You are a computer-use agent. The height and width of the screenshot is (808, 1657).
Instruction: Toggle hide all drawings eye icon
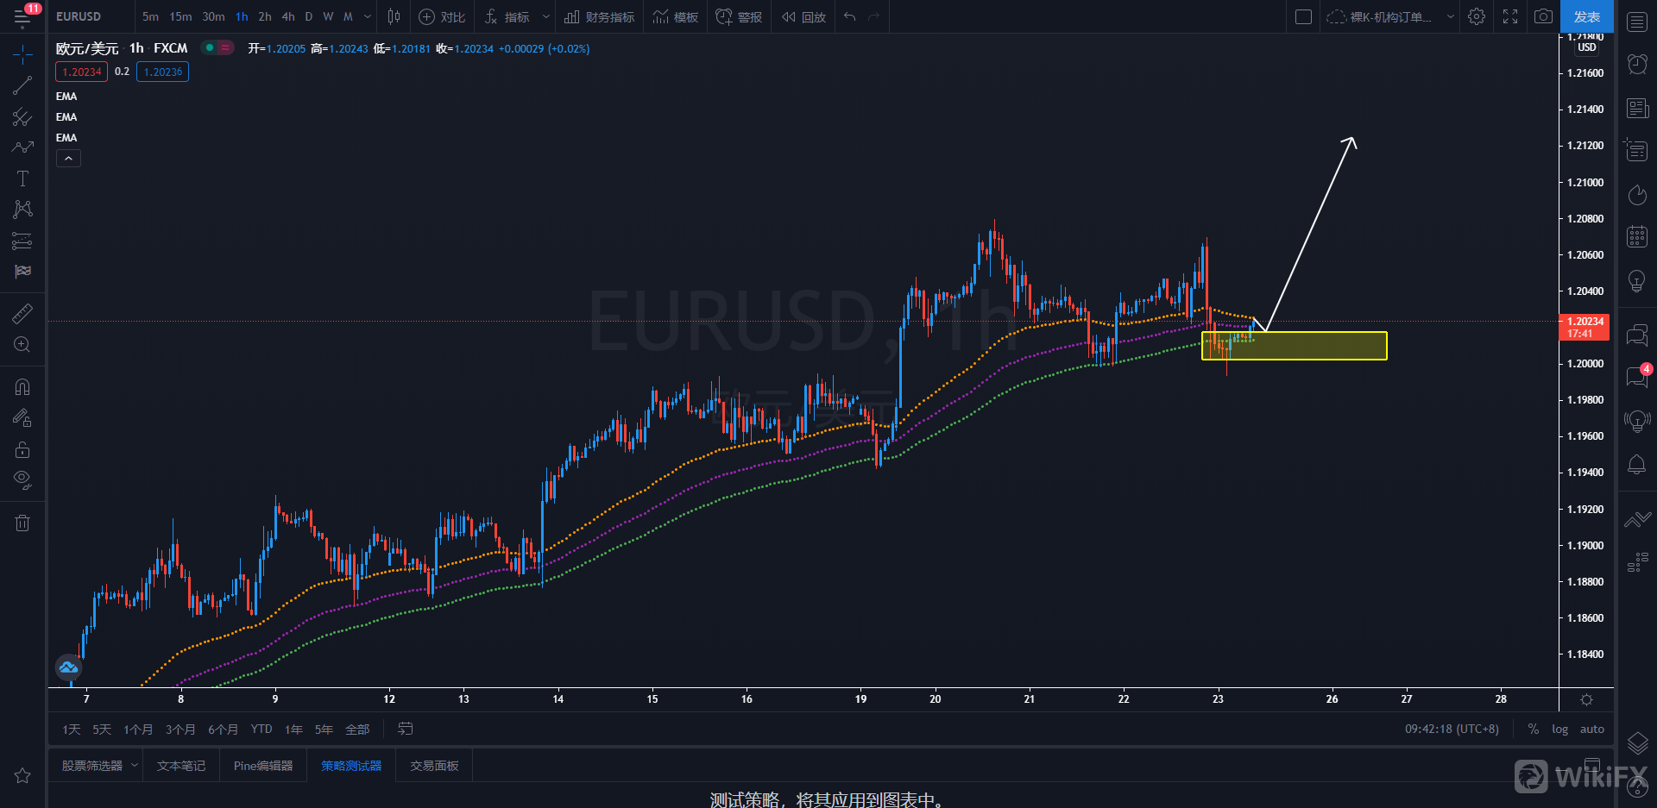click(22, 479)
